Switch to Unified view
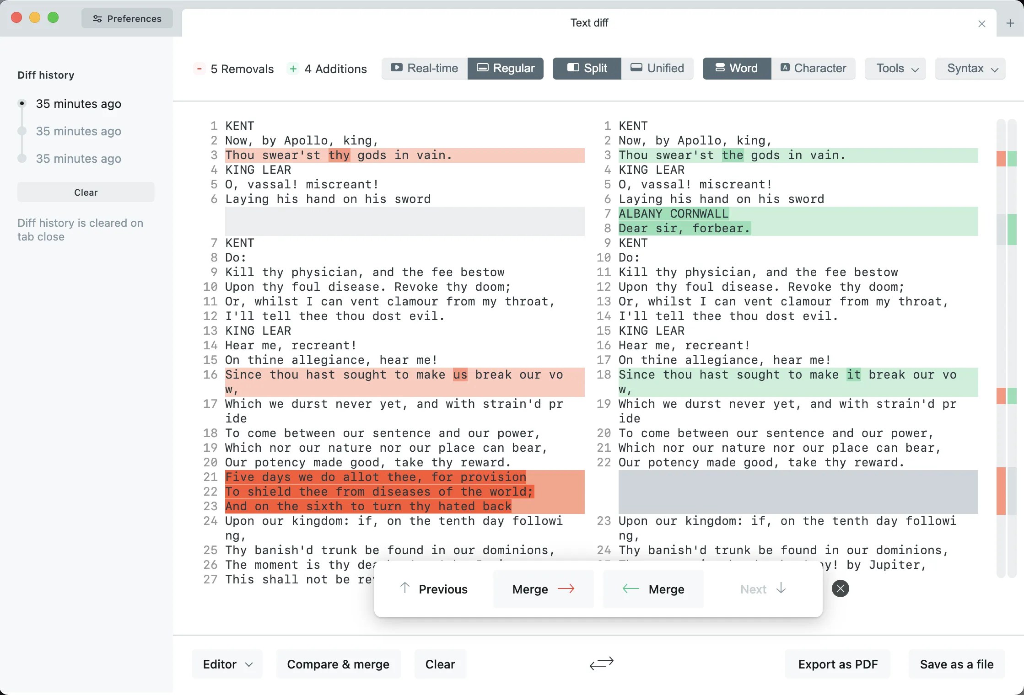1024x695 pixels. click(657, 69)
